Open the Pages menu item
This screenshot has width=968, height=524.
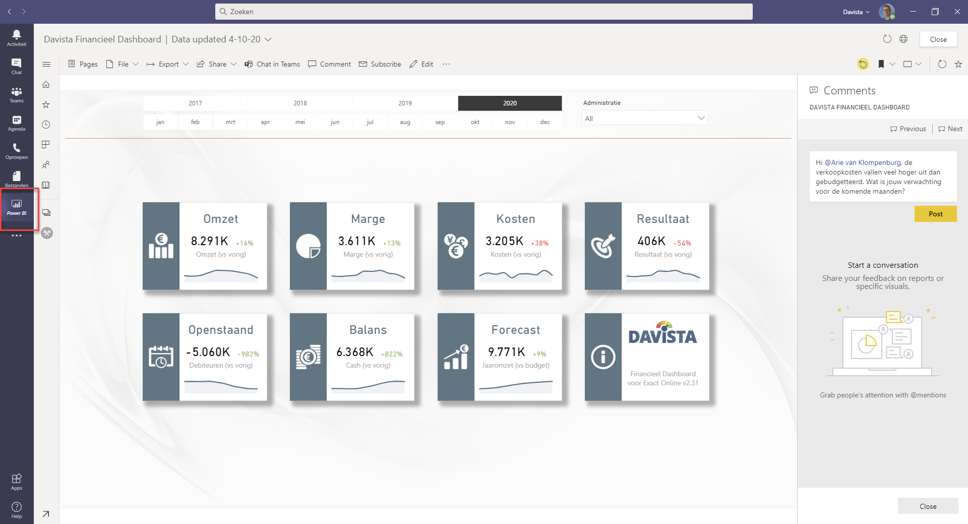click(83, 64)
